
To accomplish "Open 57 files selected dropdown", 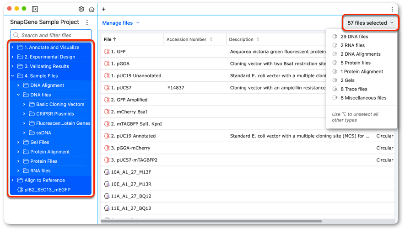I will 370,23.
